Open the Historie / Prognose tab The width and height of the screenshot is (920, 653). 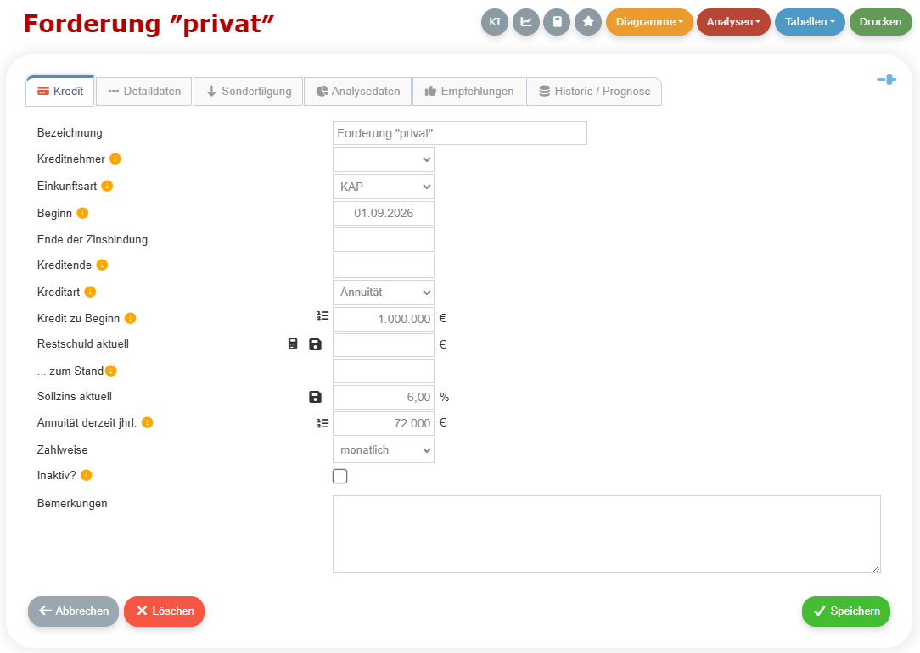tap(594, 92)
